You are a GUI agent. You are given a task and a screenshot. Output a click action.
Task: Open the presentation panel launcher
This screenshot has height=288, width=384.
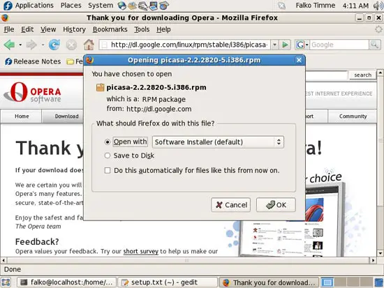coord(154,6)
